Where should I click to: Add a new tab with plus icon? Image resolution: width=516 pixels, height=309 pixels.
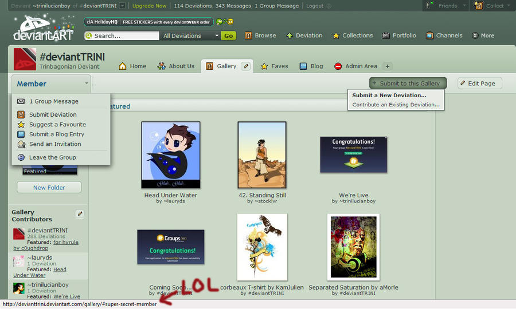pyautogui.click(x=388, y=66)
